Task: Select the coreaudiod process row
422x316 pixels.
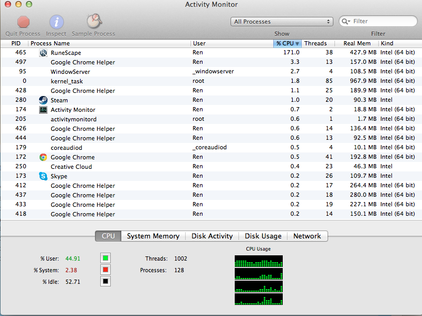Action: 211,148
